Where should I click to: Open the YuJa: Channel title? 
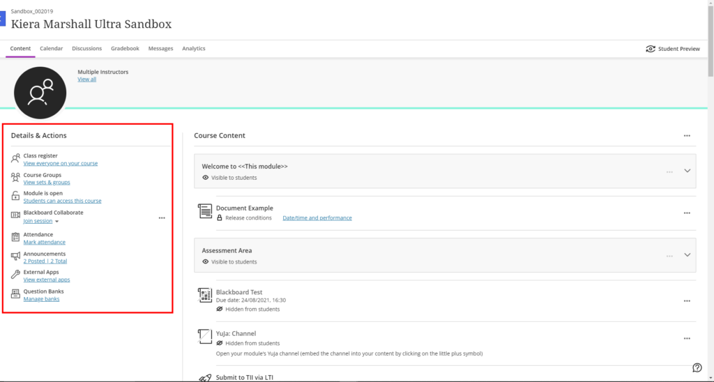236,334
